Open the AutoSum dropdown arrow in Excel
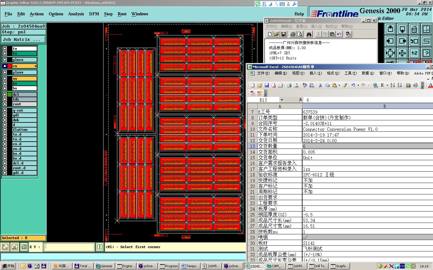 (x=387, y=85)
